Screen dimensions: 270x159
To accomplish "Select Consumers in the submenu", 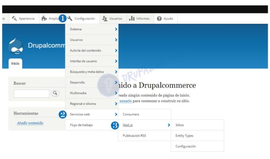I will (145, 114).
